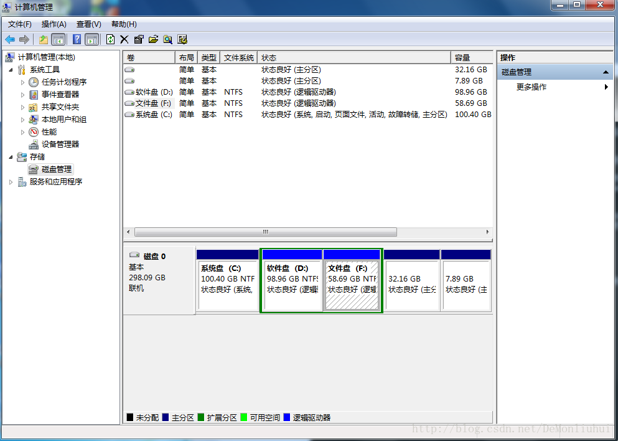
Task: Collapse the 磁盘管理 actions section arrow
Action: (x=606, y=72)
